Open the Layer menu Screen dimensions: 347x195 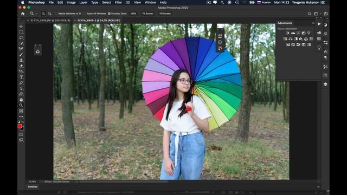[83, 2]
